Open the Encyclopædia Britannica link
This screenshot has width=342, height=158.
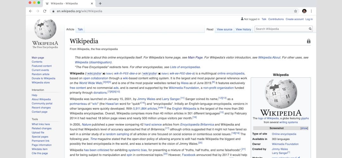pos(197,125)
